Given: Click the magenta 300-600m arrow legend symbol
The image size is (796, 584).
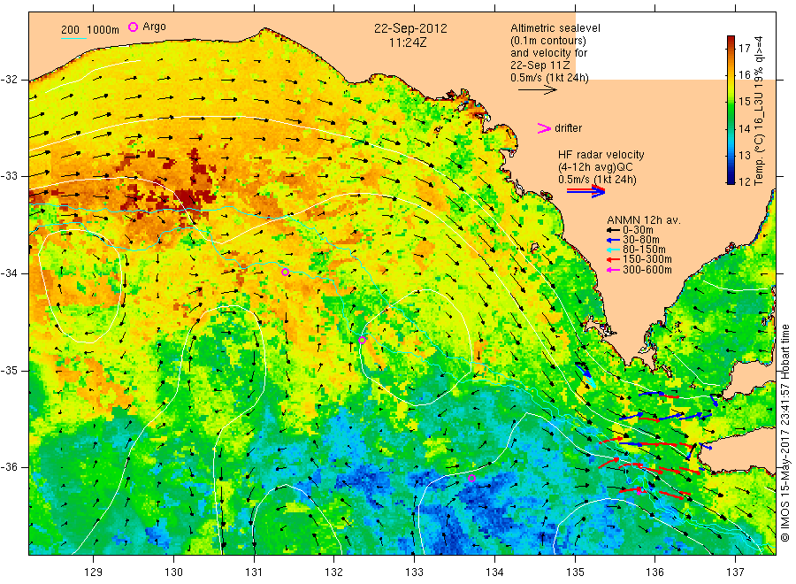Looking at the screenshot, I should pyautogui.click(x=613, y=270).
